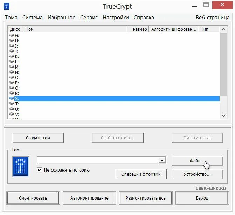Click the Файл... button
Viewport: 235px width, 215px height.
click(x=197, y=161)
